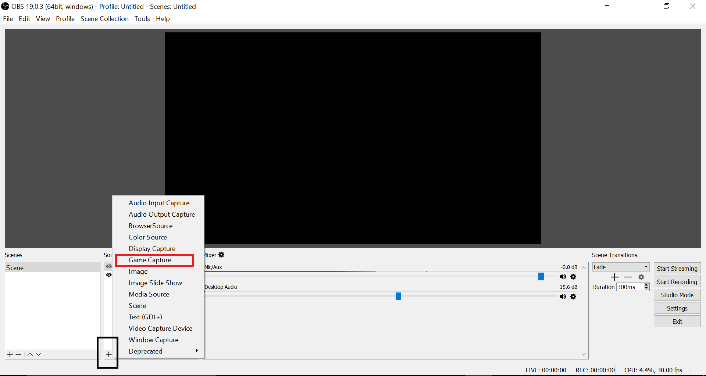
Task: Select Scene in the Scenes list
Action: tap(53, 268)
